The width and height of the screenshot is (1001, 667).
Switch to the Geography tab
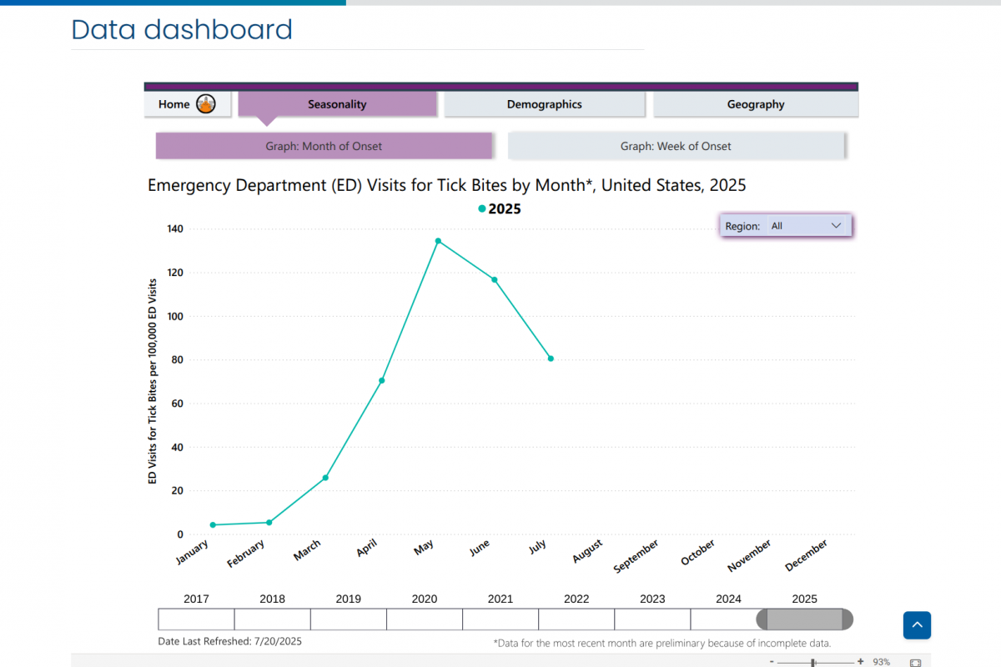(x=755, y=104)
